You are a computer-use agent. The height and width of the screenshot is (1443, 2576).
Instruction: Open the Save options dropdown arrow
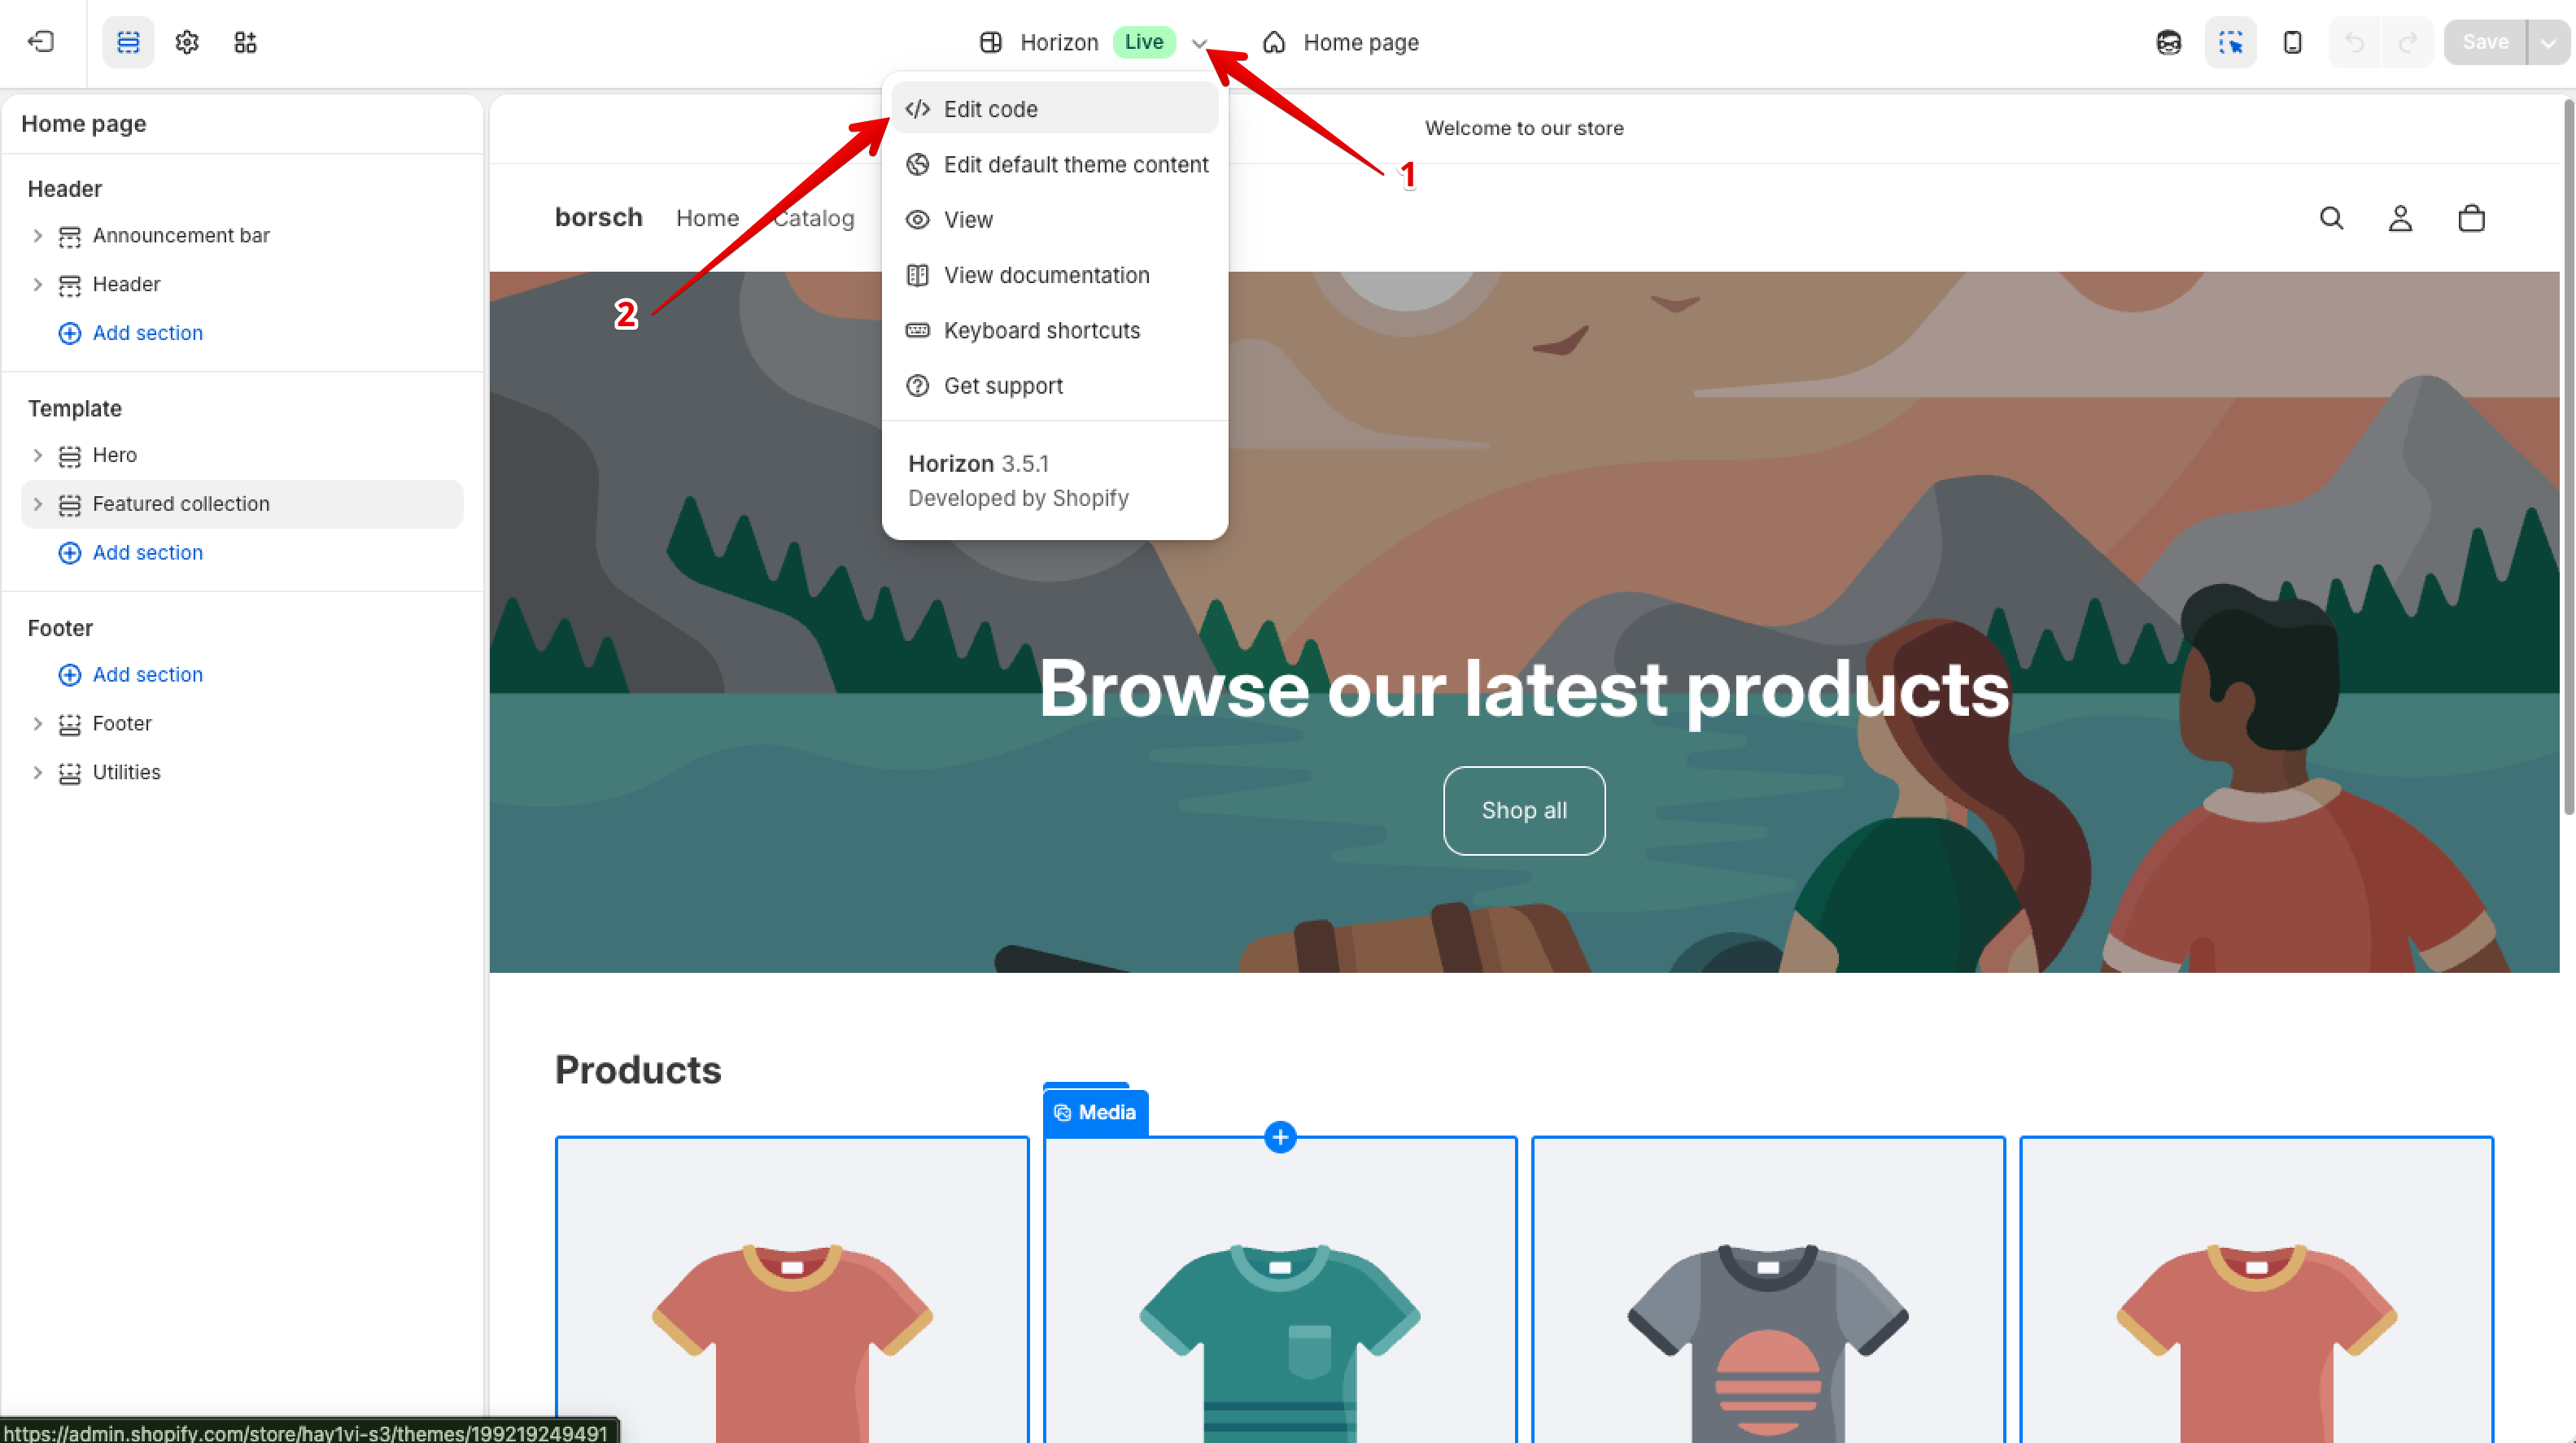2549,42
